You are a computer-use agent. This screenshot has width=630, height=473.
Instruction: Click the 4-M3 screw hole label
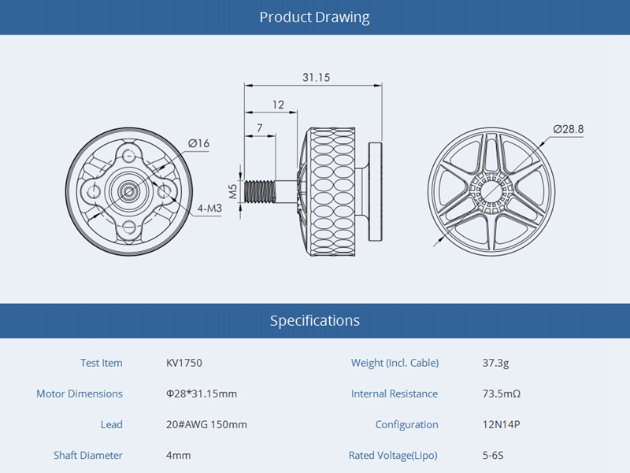(209, 209)
